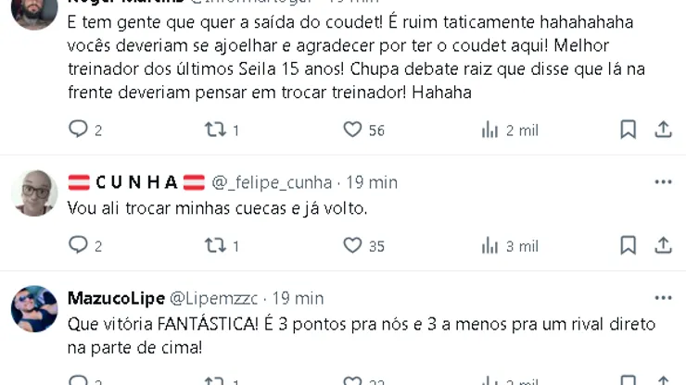Bookmark the Coudet trainer tweet
The height and width of the screenshot is (385, 686).
coord(628,130)
